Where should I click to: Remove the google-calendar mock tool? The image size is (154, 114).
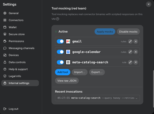click(x=136, y=52)
